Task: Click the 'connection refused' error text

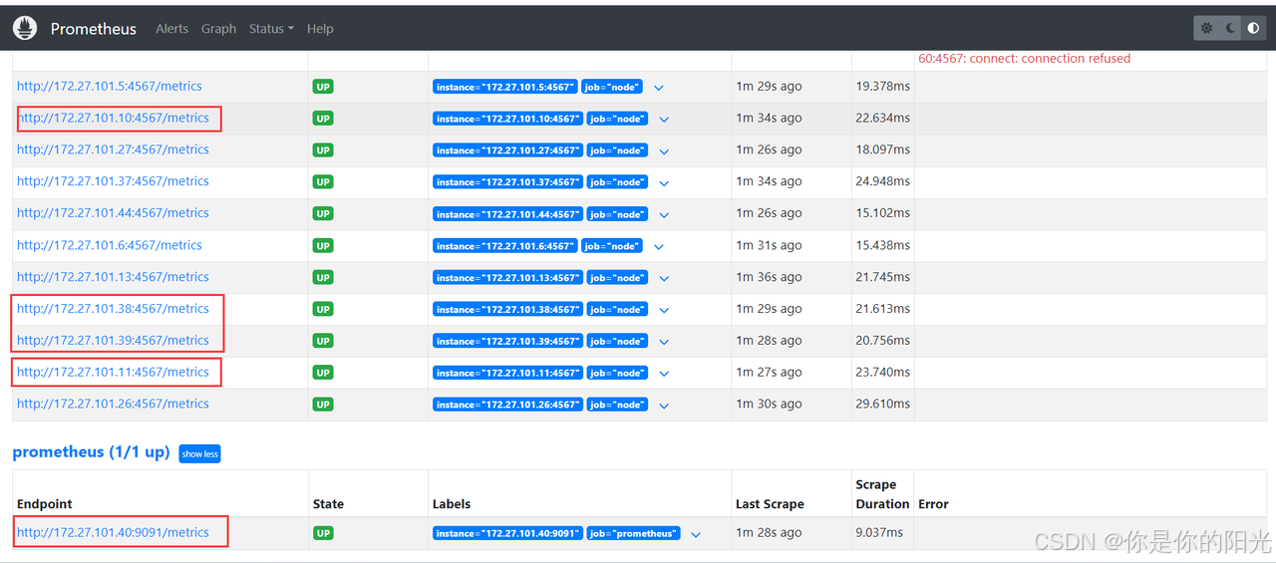Action: (1024, 59)
